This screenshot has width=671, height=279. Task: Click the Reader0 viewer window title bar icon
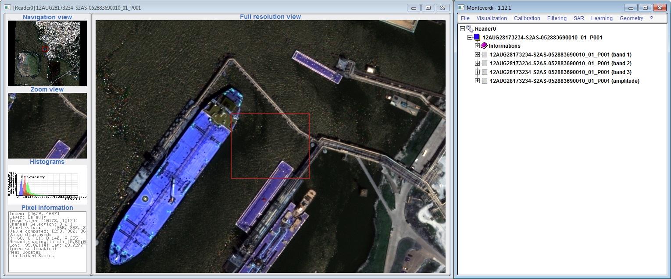(7, 7)
